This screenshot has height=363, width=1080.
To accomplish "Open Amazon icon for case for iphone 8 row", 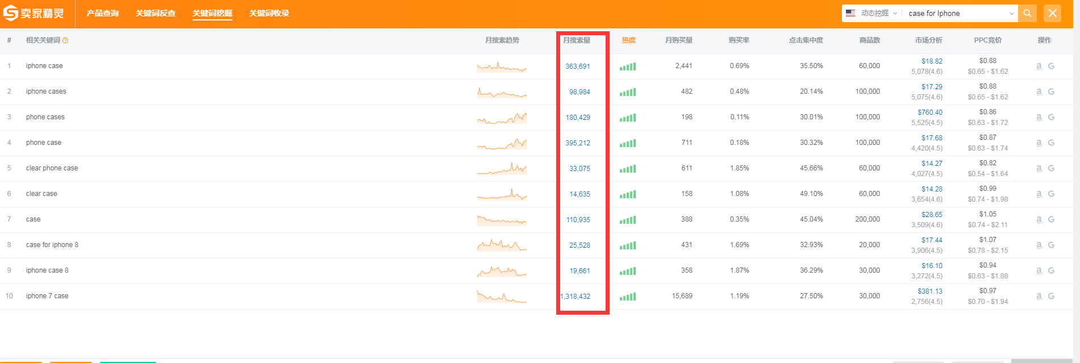I will pyautogui.click(x=1039, y=245).
